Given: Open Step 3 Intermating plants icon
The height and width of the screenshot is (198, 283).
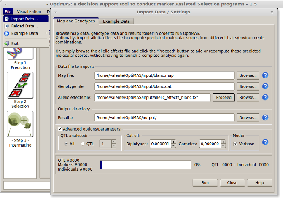Looking at the screenshot, I should tap(20, 124).
